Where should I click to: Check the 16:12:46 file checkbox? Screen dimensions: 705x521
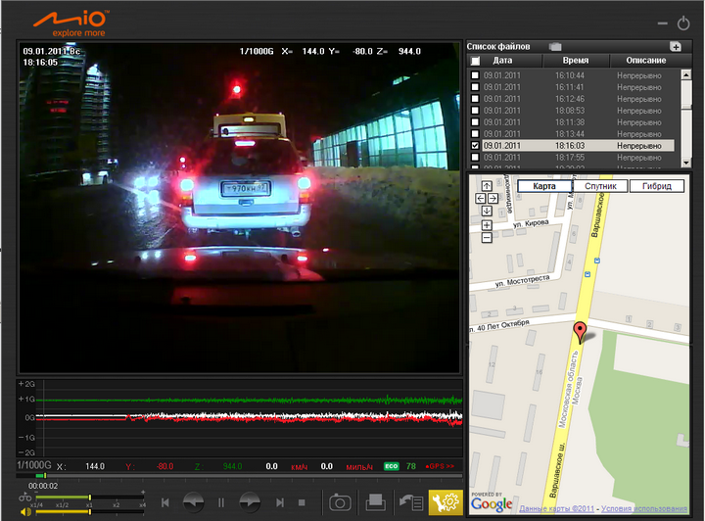point(475,99)
